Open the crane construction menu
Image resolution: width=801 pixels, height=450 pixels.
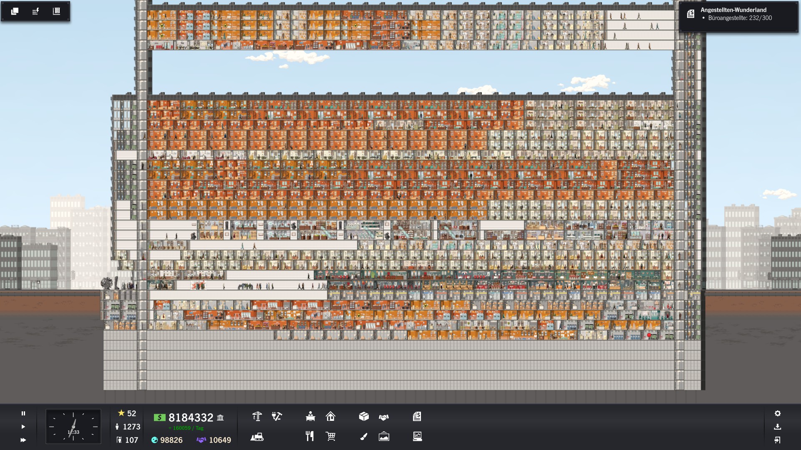click(x=257, y=416)
